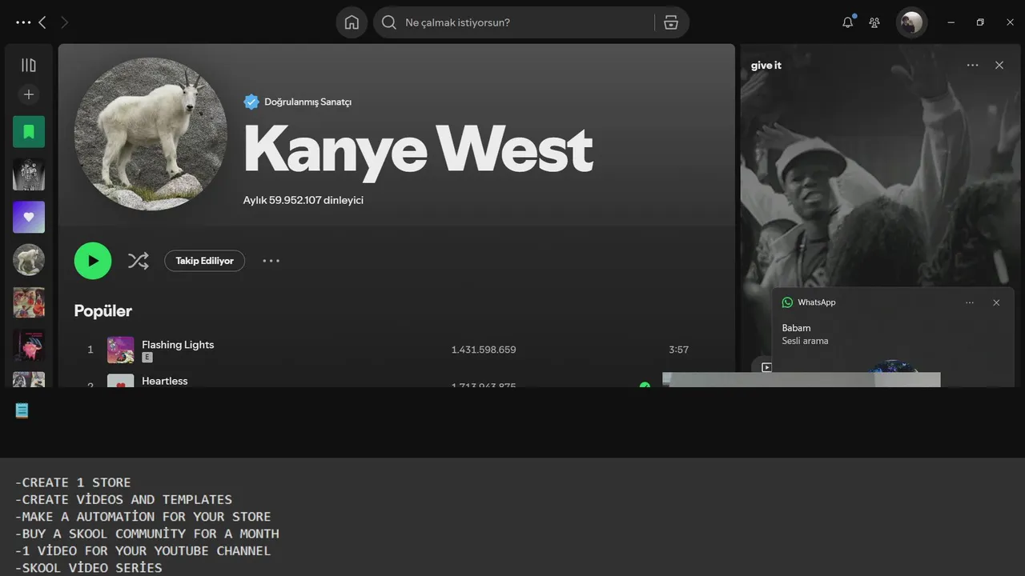Click the '-SKOOL VİDEO SERİES' line
This screenshot has width=1025, height=576.
(x=88, y=568)
